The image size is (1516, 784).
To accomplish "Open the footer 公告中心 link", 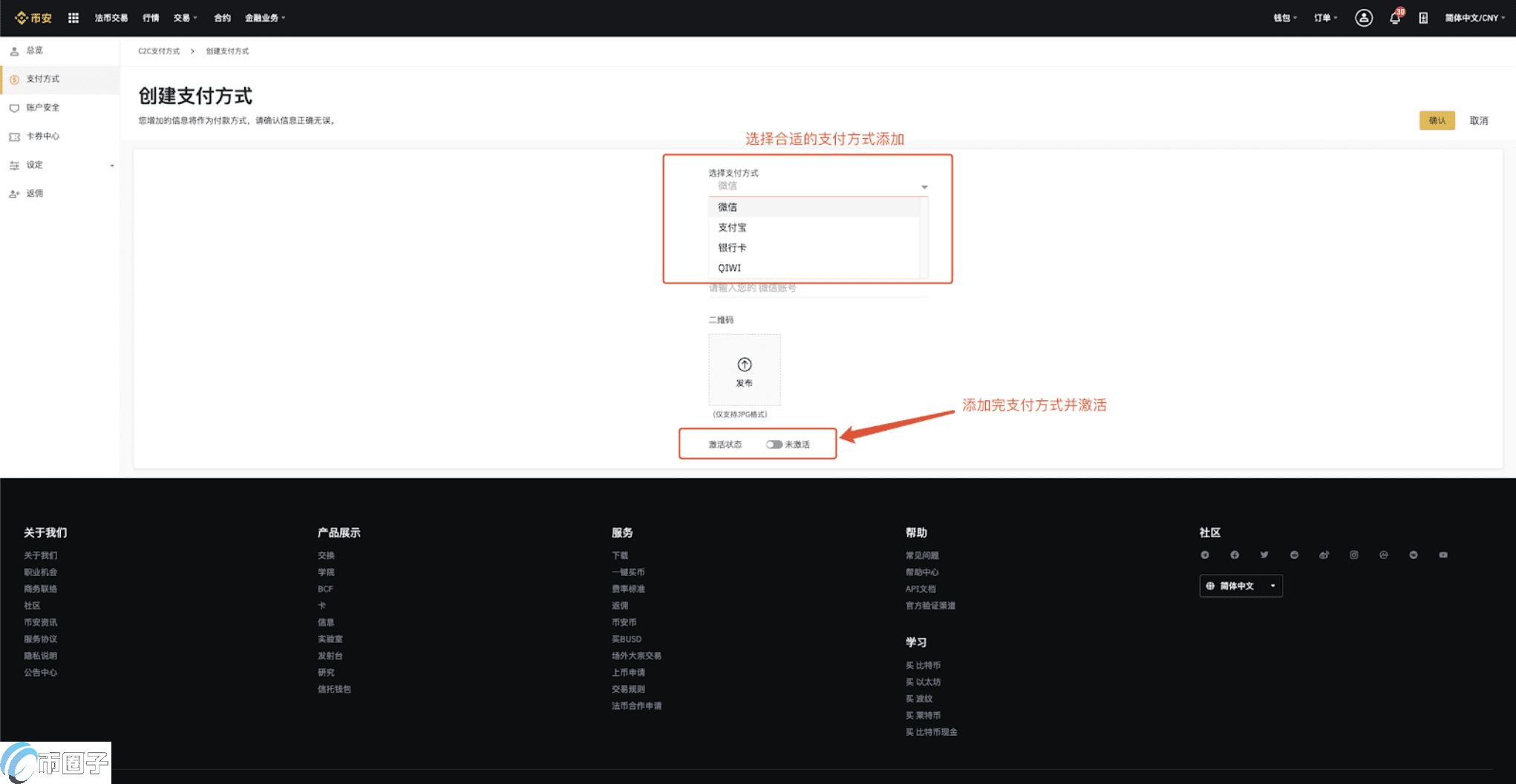I will [x=40, y=673].
